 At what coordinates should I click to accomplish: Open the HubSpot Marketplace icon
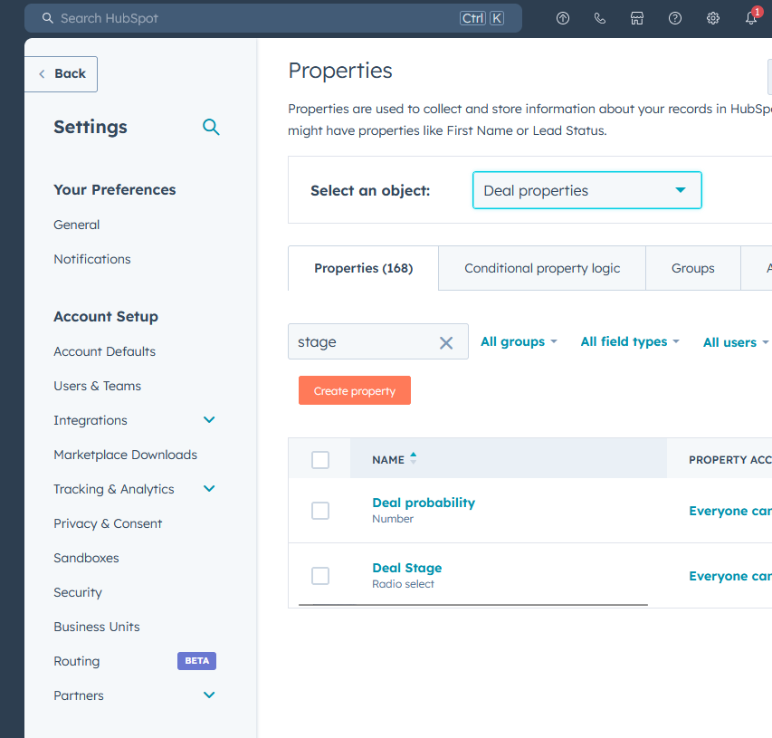[637, 17]
